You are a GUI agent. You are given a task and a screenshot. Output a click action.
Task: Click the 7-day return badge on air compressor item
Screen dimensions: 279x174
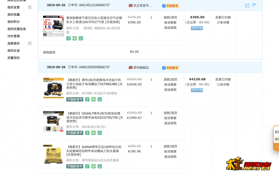68,38
